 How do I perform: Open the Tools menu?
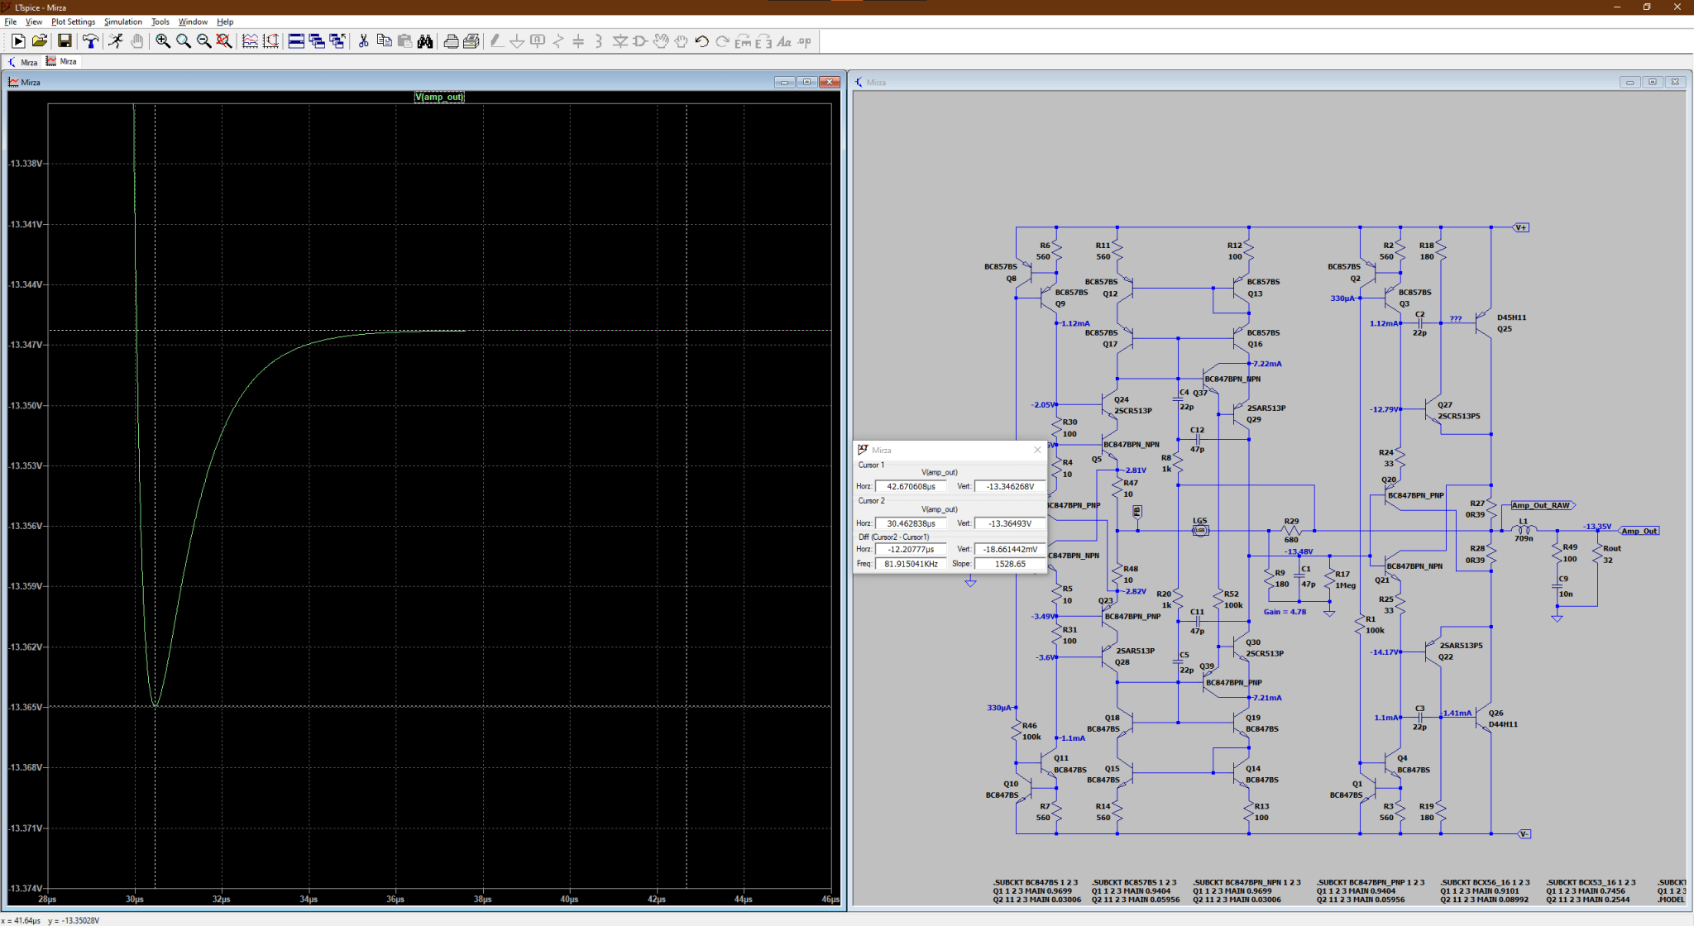tap(160, 21)
